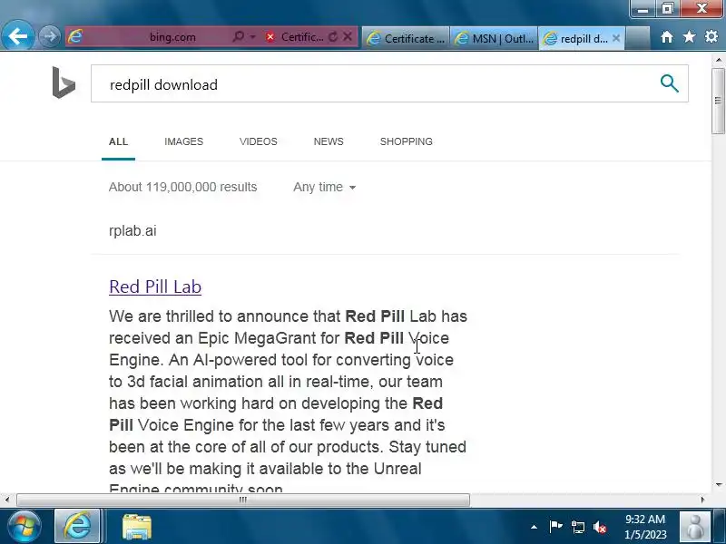Click the vertical scrollbar up arrow

click(718, 60)
